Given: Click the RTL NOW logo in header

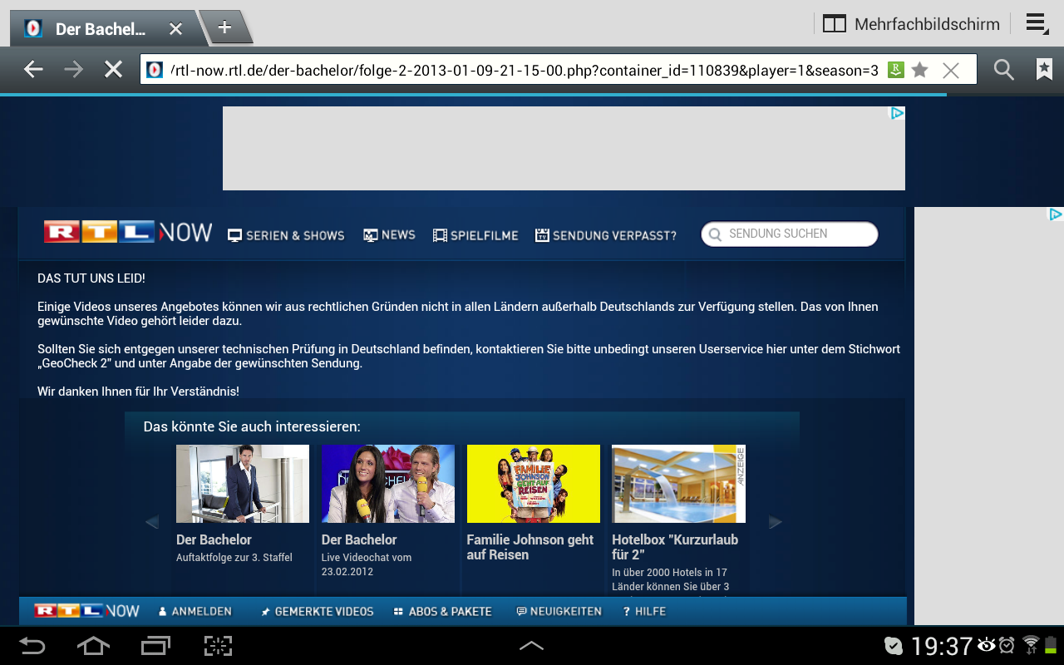Looking at the screenshot, I should tap(128, 232).
